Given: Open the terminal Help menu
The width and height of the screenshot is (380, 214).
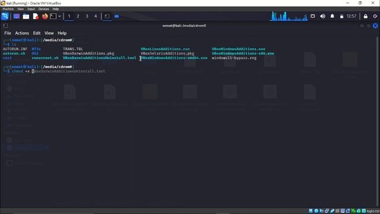Looking at the screenshot, I should coord(62,33).
